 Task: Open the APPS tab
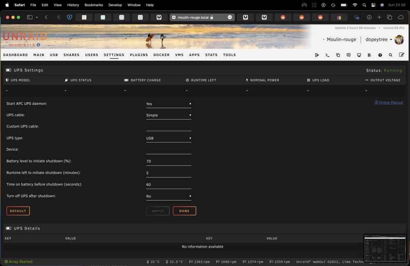pos(194,55)
